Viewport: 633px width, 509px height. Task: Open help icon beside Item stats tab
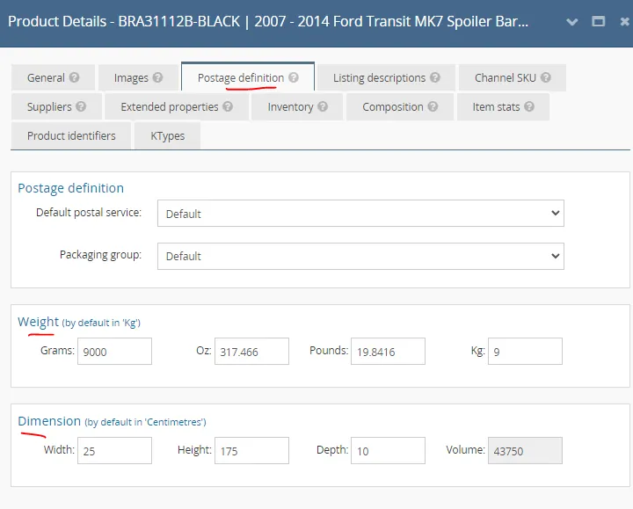(529, 106)
